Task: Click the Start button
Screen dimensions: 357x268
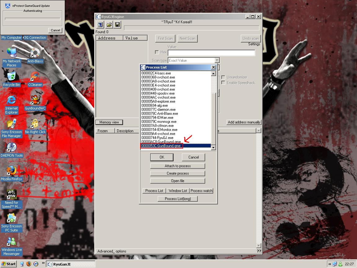Action: coord(9,264)
